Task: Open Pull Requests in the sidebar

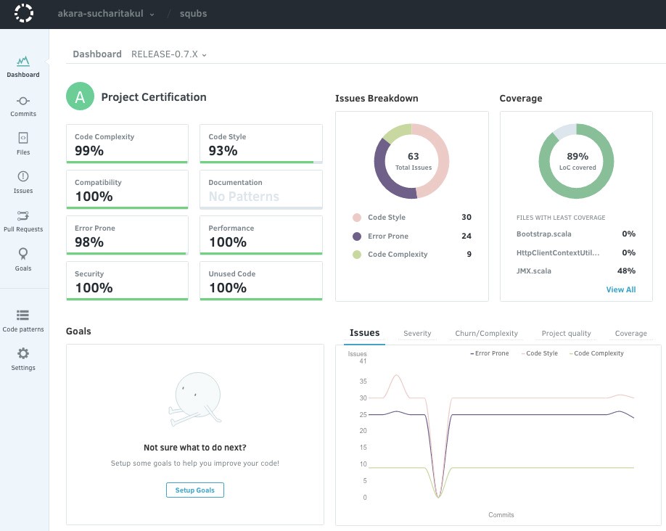Action: (x=23, y=215)
